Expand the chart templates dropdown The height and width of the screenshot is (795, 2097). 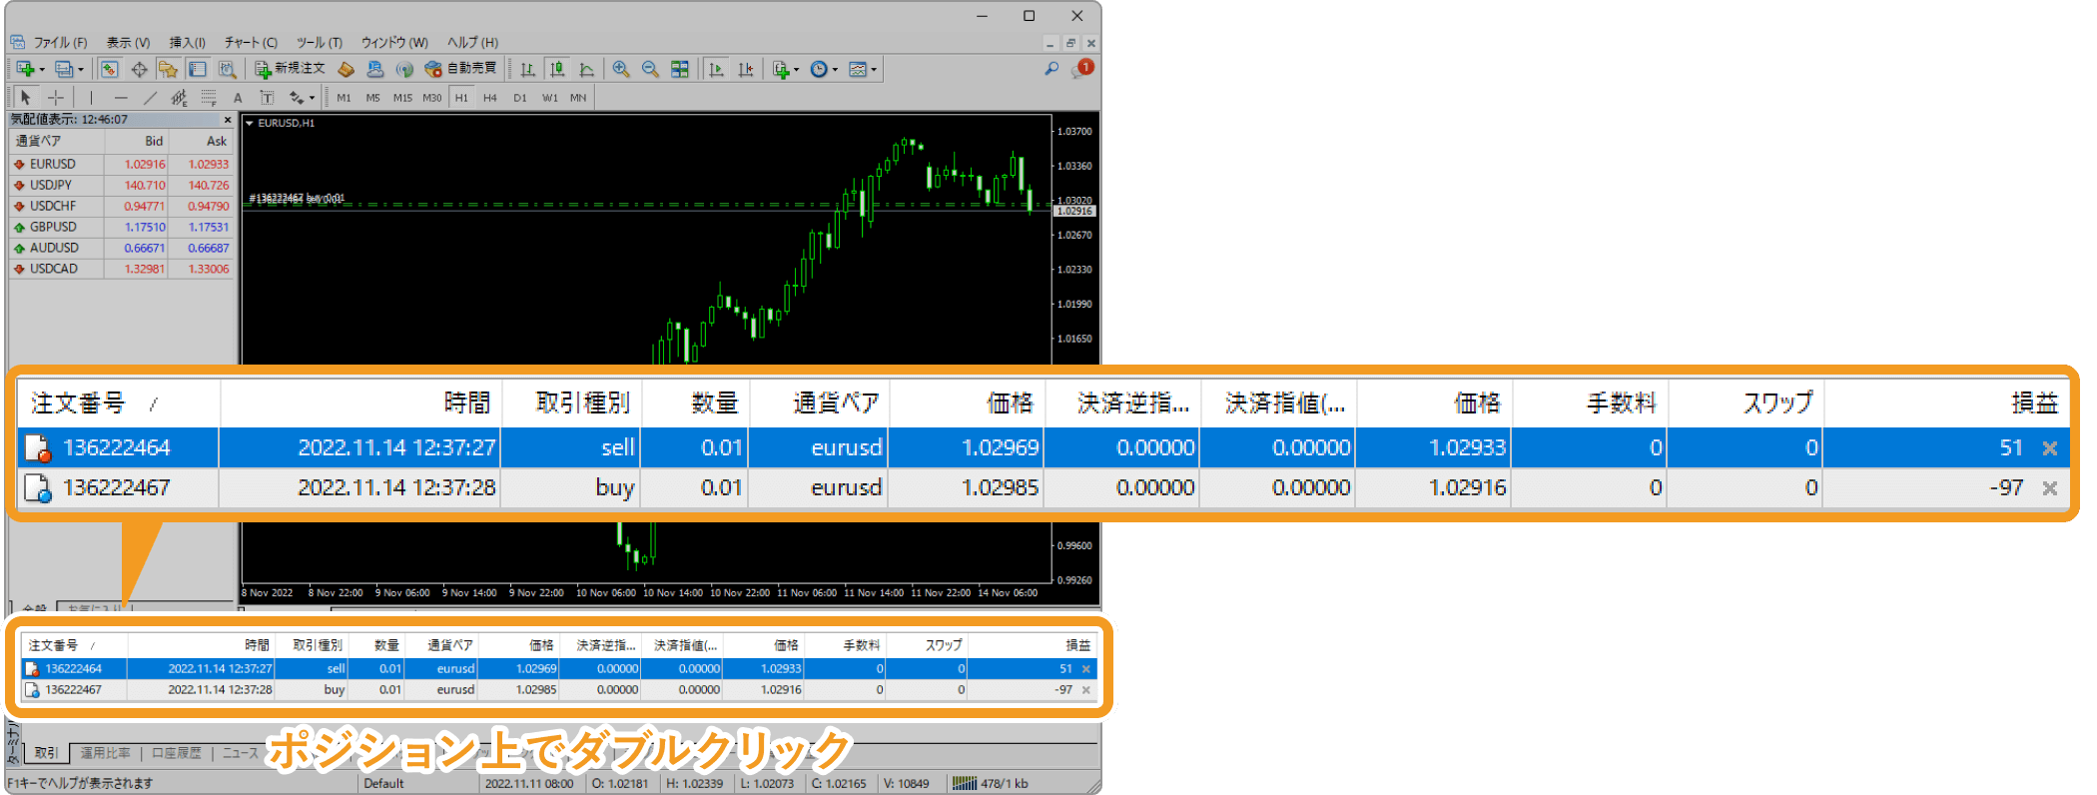[874, 70]
